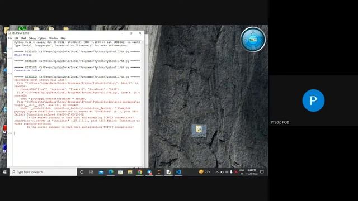Viewport: 358px width, 201px height.
Task: Open the green desktop shortcut behind IDLE
Action: (22, 28)
